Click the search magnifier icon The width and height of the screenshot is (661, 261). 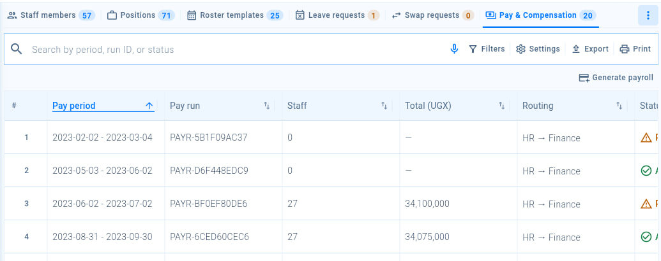point(17,49)
